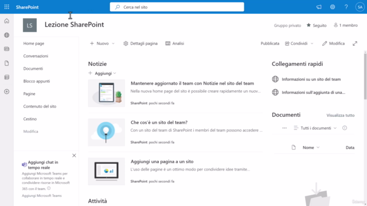
Task: Click the page vertical scrollbar
Action: tap(365, 76)
